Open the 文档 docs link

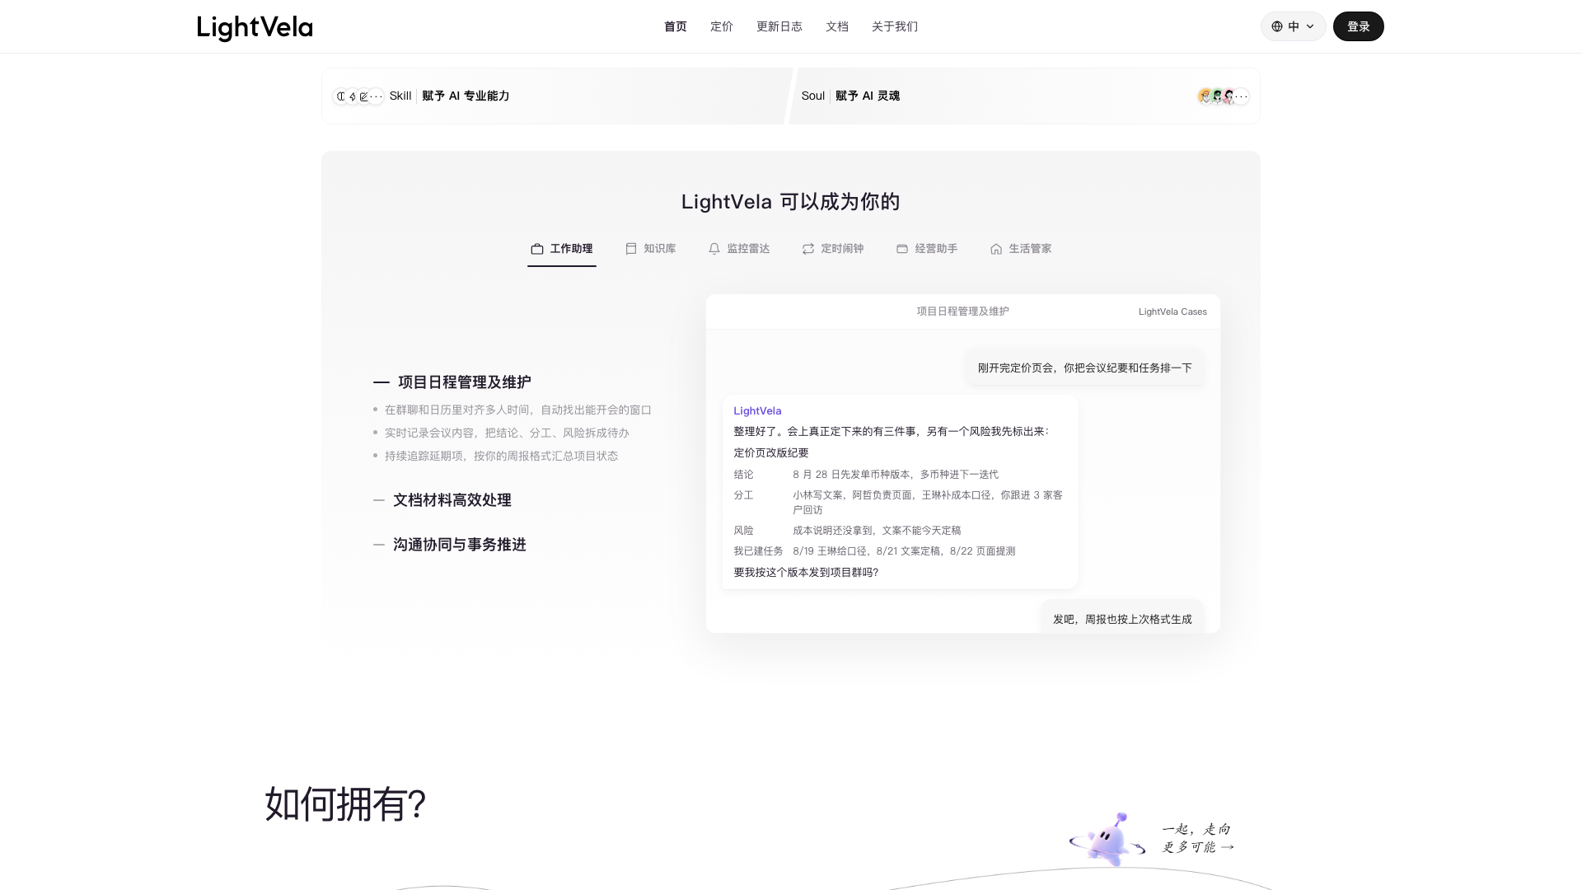click(837, 26)
